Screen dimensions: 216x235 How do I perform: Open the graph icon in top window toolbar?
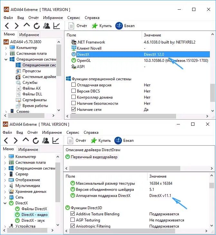pyautogui.click(x=57, y=26)
